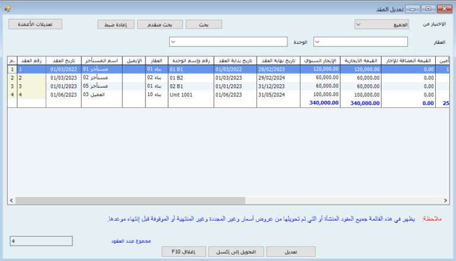This screenshot has height=261, width=456.
Task: Maximize the تعديل العقد window
Action: coord(427,9)
